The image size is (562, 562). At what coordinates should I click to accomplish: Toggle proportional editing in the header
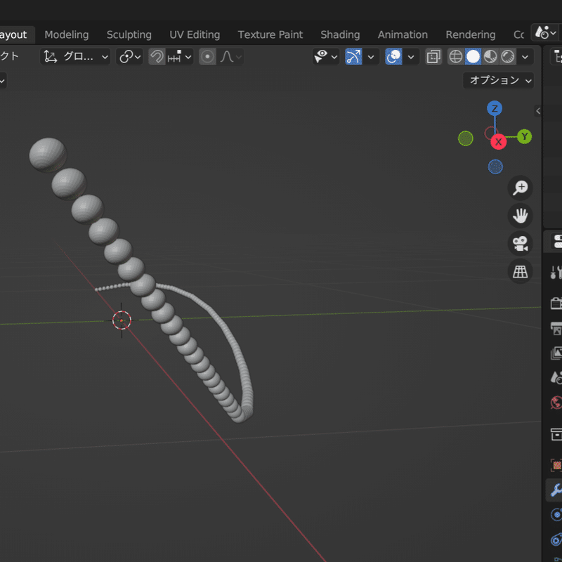(x=207, y=57)
